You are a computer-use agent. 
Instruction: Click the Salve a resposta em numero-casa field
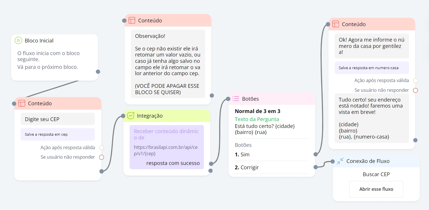tap(372, 68)
